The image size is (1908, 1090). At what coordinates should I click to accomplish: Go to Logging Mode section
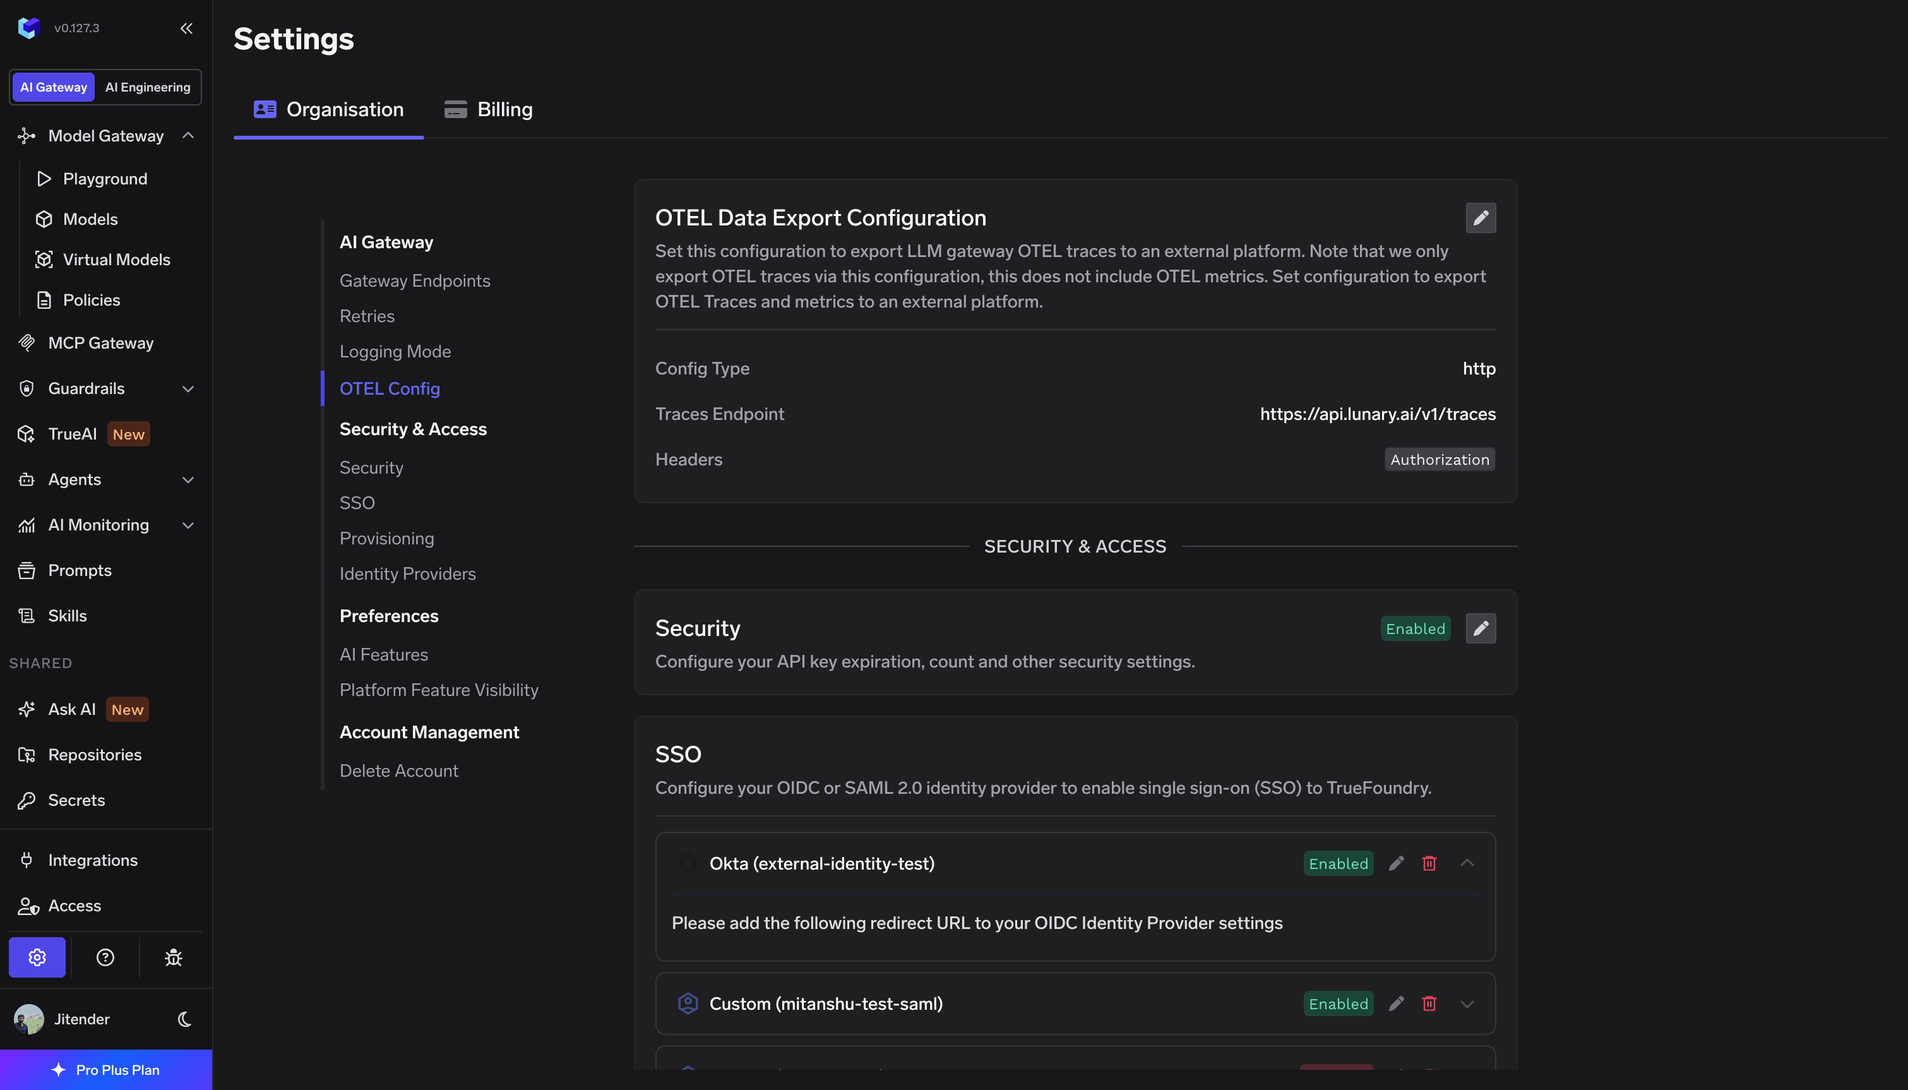click(395, 352)
